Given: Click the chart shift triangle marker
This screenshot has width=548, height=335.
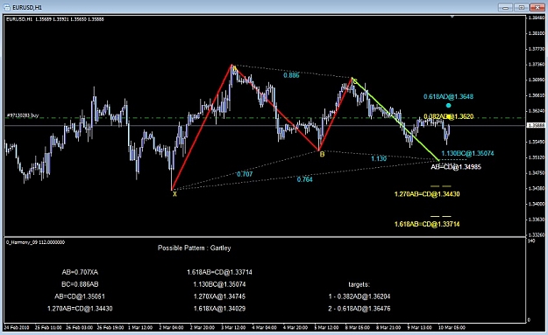Looking at the screenshot, I should click(x=452, y=17).
